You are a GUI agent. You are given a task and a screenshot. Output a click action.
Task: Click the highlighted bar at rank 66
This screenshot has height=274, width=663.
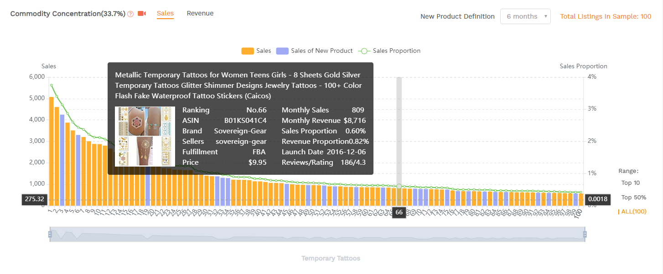pos(399,196)
